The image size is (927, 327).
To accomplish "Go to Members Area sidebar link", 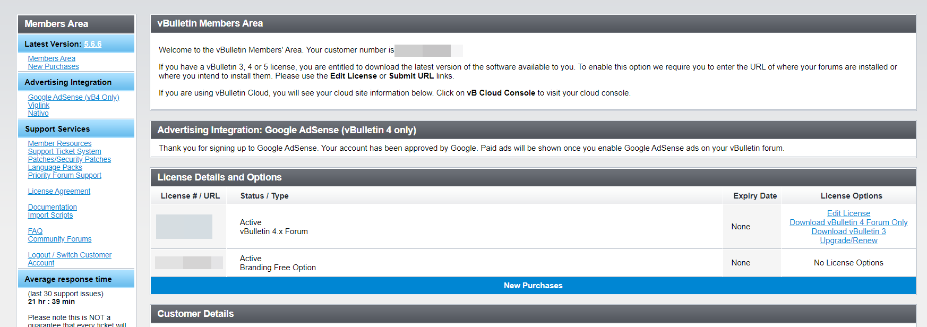I will coord(51,58).
